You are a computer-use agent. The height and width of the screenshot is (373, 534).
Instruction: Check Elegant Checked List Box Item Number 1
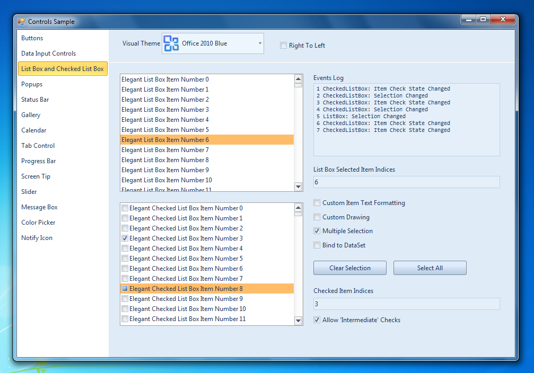coord(125,218)
